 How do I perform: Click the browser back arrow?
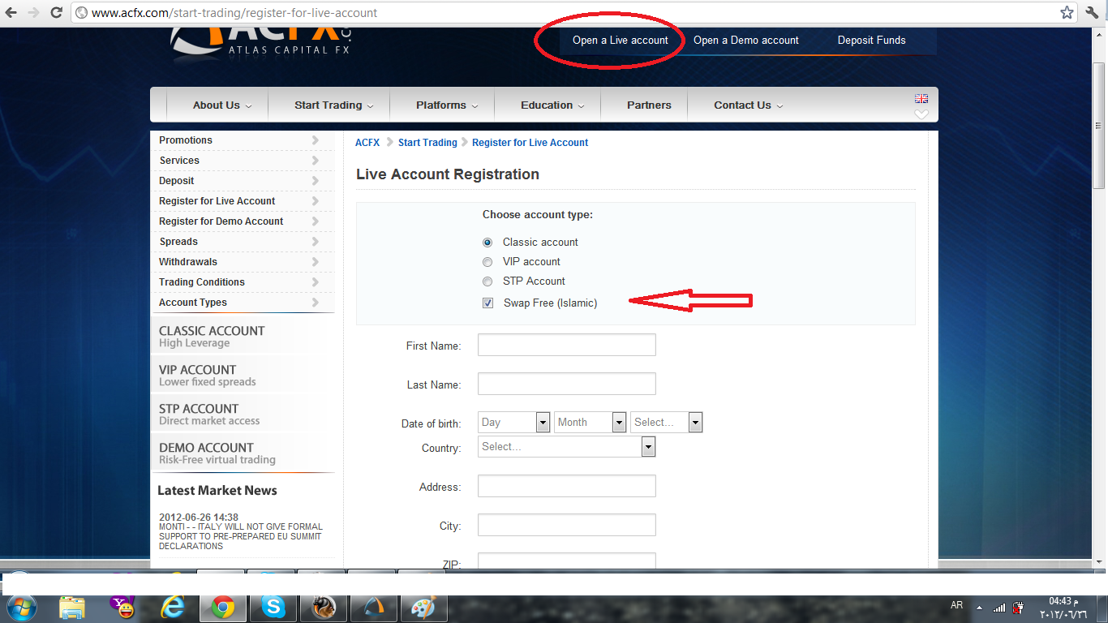pos(11,13)
